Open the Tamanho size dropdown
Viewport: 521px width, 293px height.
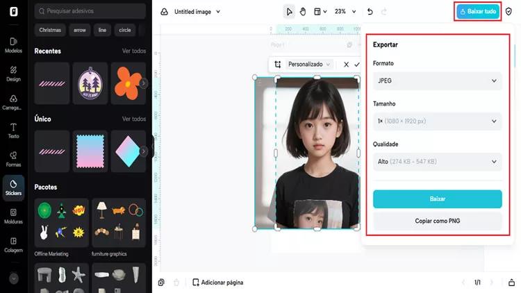[x=437, y=122]
